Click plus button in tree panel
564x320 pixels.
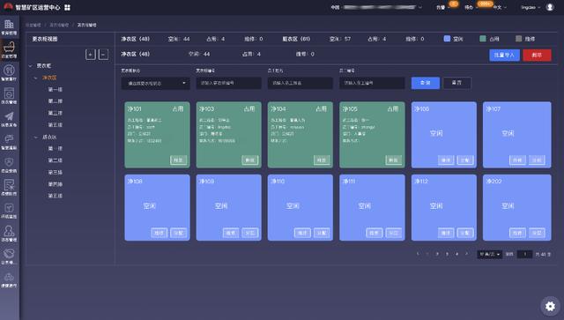(90, 55)
